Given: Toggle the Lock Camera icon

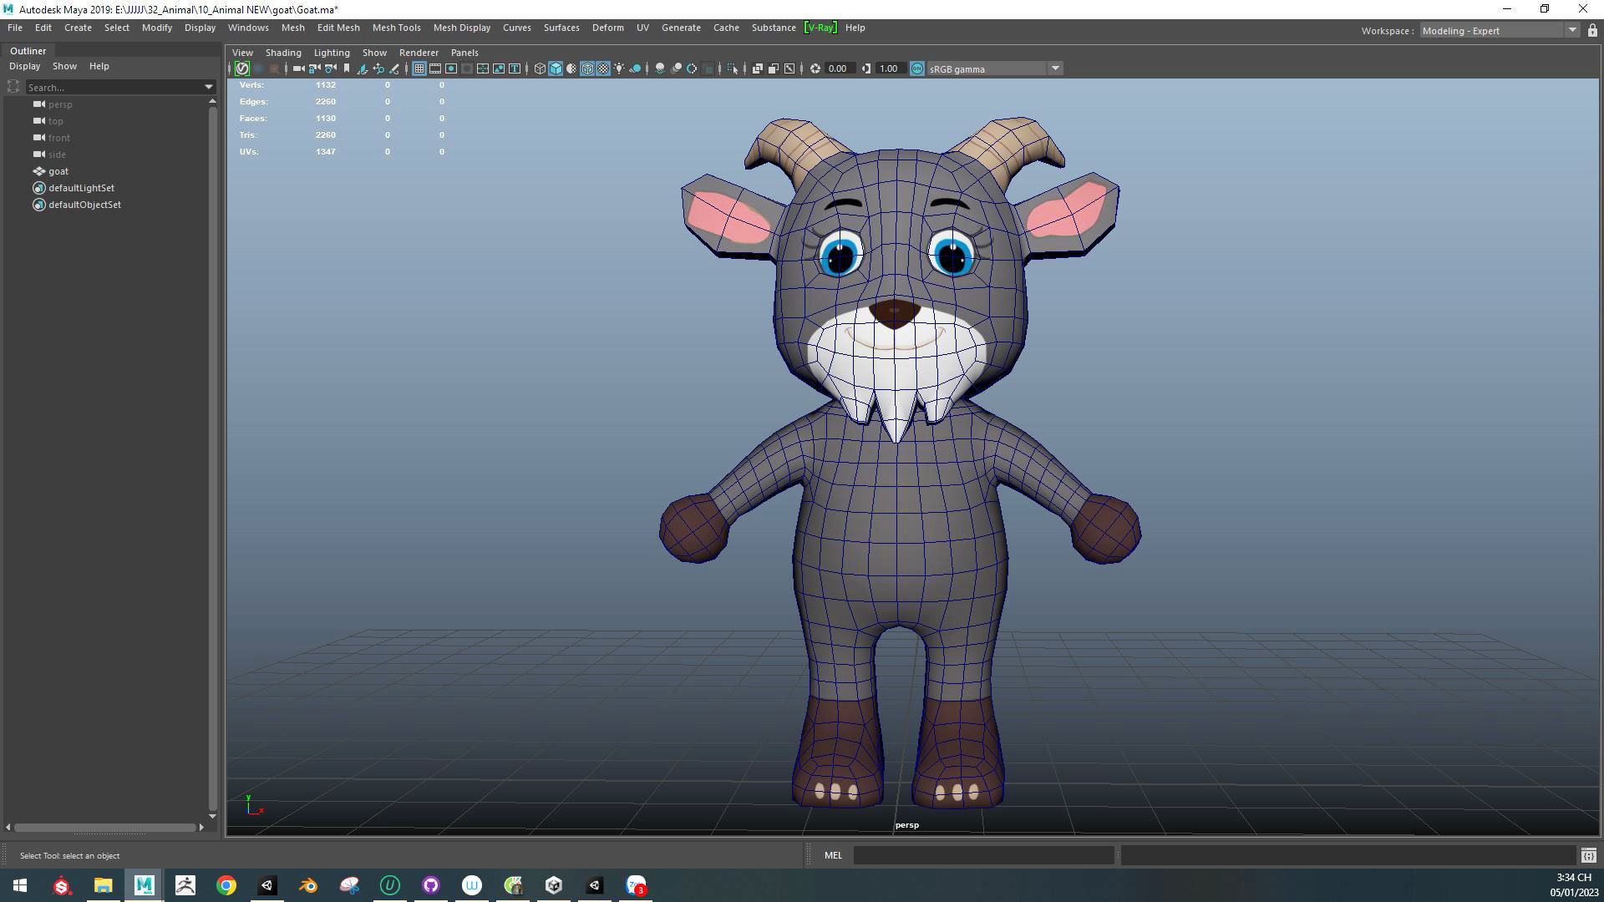Looking at the screenshot, I should coord(314,68).
